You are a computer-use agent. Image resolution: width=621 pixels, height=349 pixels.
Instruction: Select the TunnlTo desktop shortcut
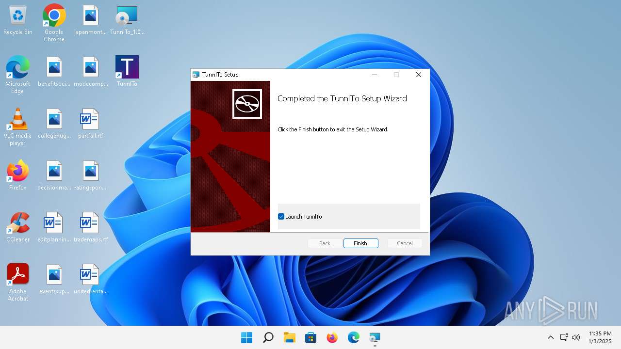click(x=127, y=72)
